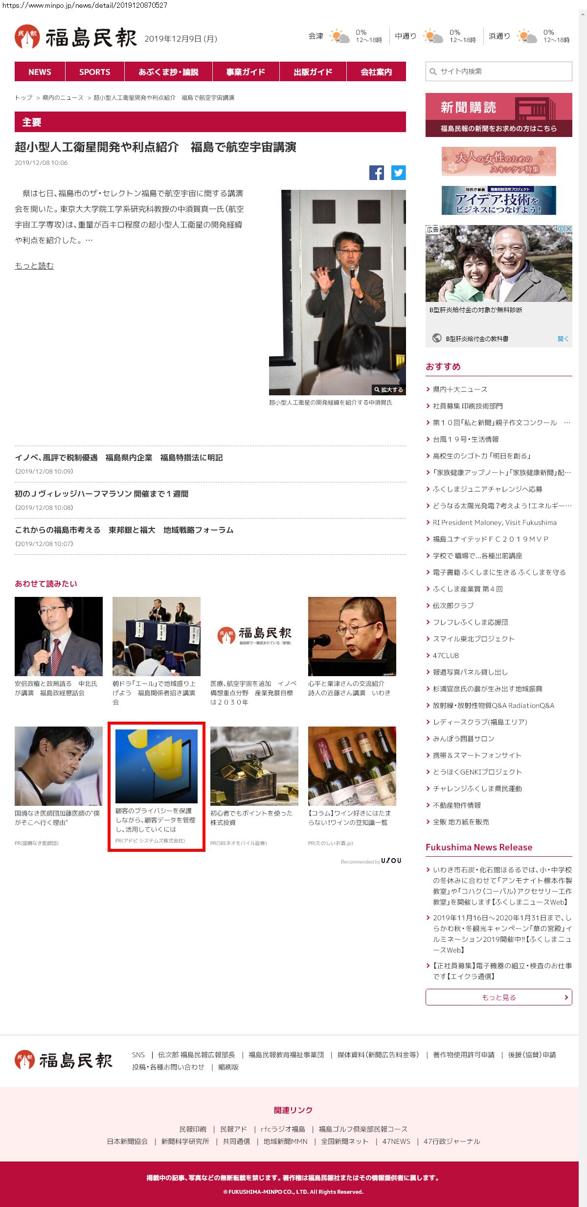Open 県内十大ニュース recommended link
587x1207 pixels.
(x=460, y=389)
